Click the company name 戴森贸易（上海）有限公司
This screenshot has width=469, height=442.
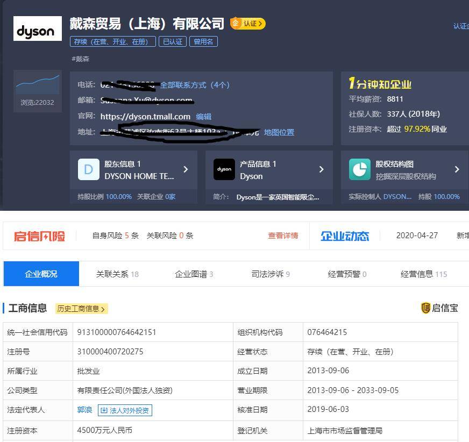click(x=147, y=24)
